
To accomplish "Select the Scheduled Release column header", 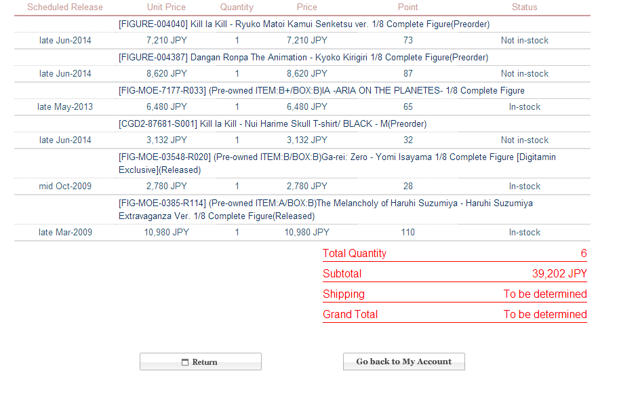I will pyautogui.click(x=64, y=7).
